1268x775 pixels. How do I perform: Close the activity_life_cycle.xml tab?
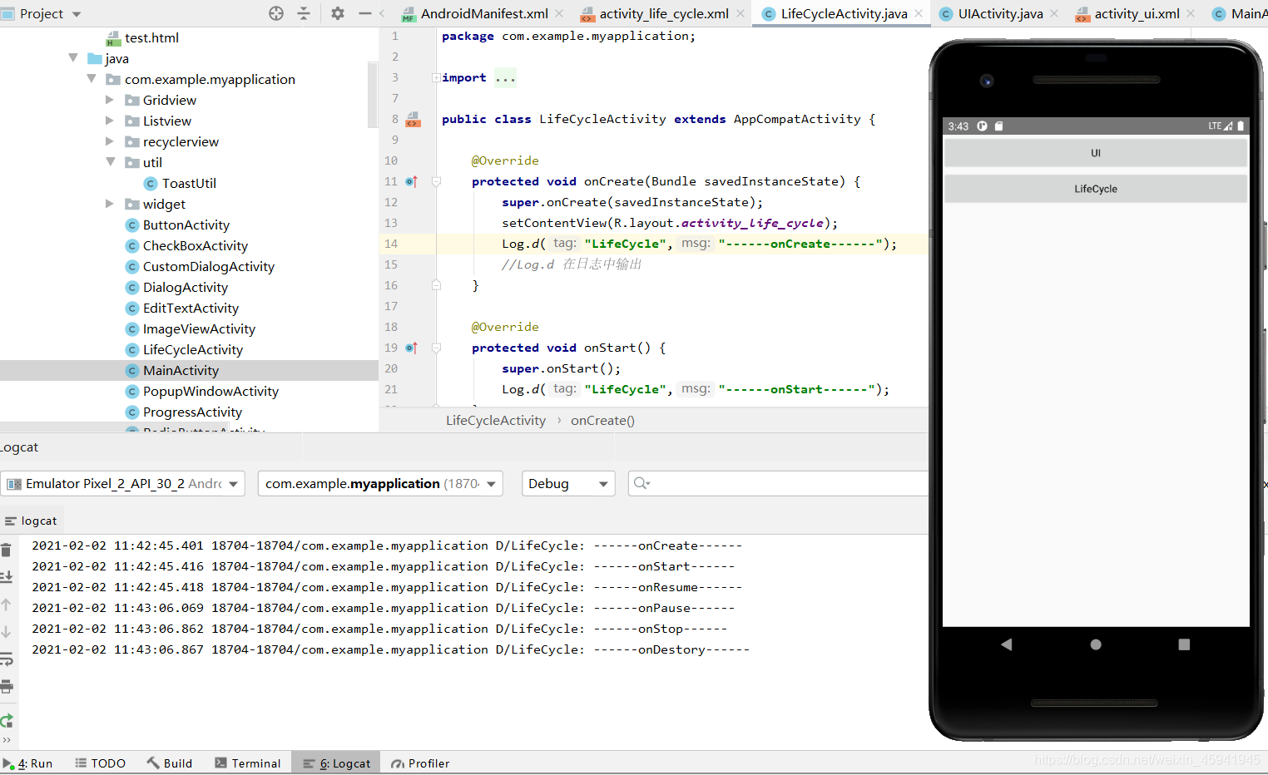point(740,13)
